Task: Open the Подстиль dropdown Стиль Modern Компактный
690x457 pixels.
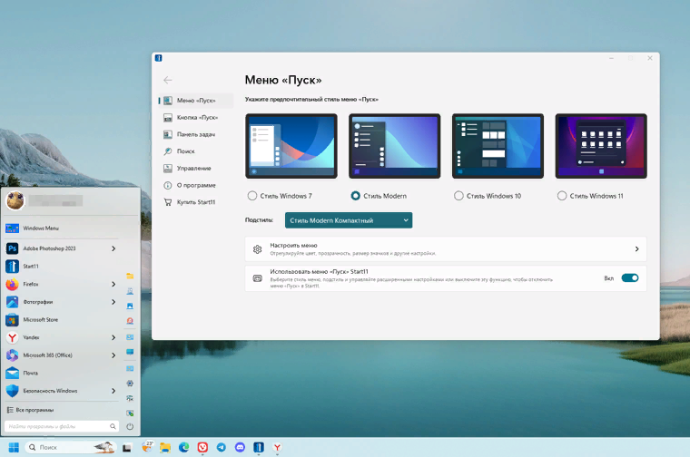Action: pos(349,220)
